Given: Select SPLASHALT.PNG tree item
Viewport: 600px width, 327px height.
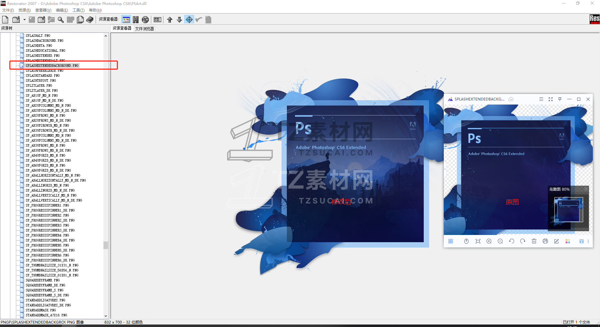Looking at the screenshot, I should 38,36.
